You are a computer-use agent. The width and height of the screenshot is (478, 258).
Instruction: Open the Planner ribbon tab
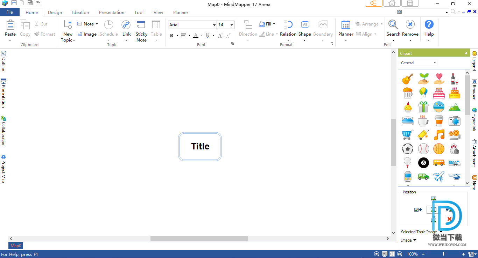[181, 12]
